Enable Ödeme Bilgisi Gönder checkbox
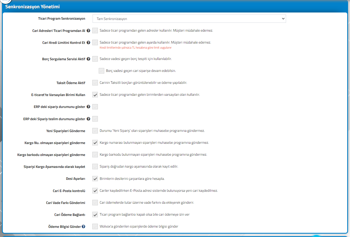The width and height of the screenshot is (350, 237). [95, 226]
